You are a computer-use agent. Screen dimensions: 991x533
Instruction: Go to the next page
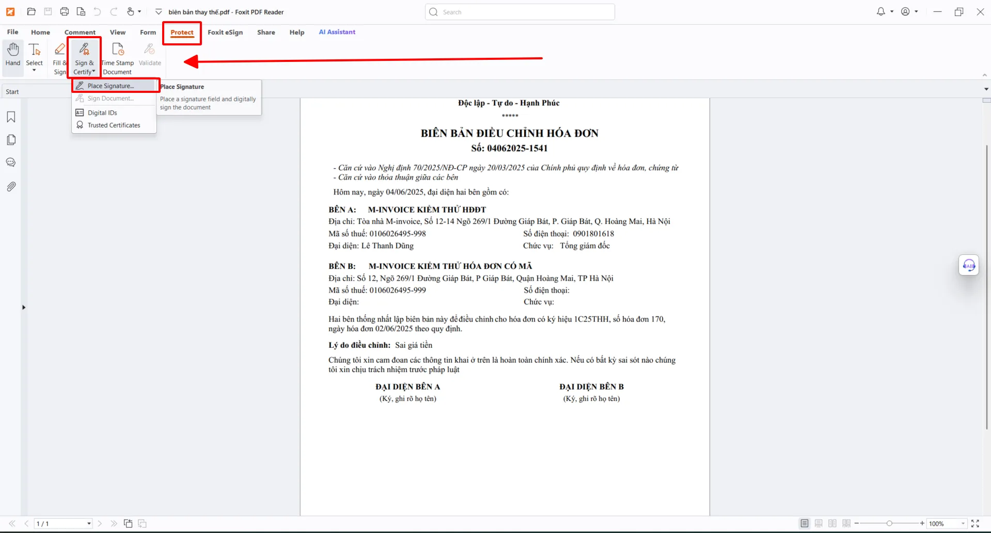[100, 524]
